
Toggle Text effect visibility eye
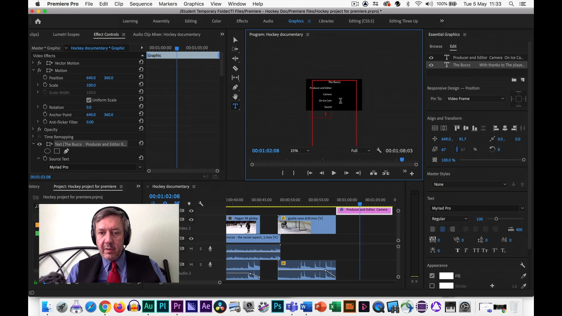coord(40,144)
